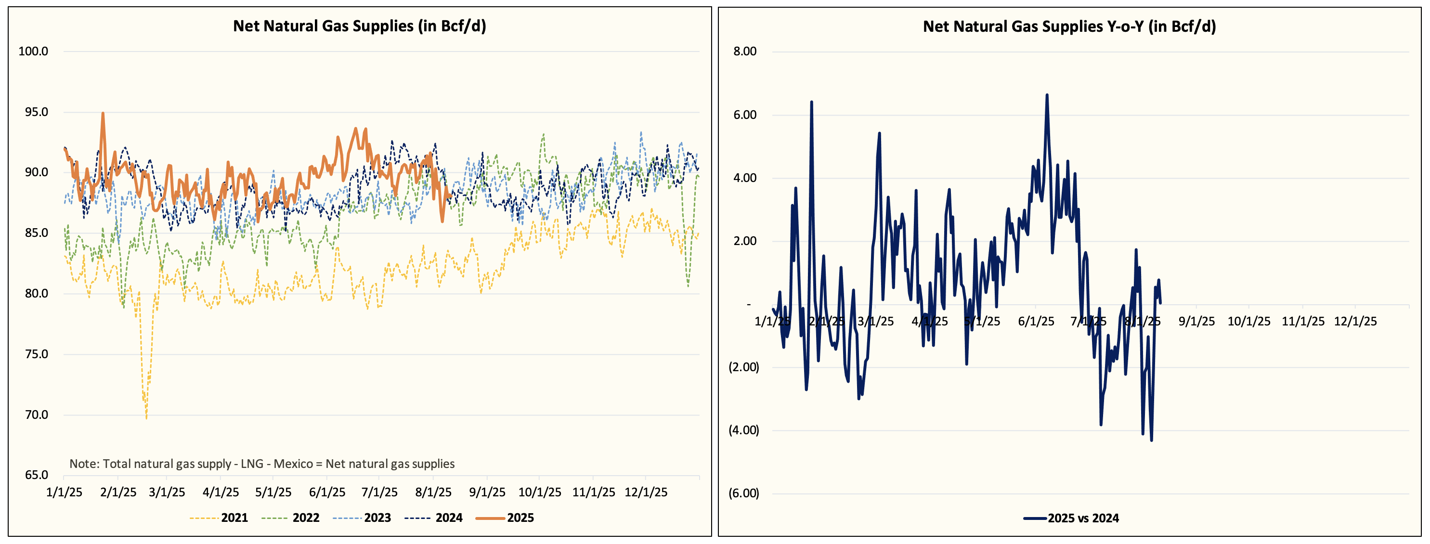Click 12/1/25 label on left chart axis
The height and width of the screenshot is (544, 1430).
click(646, 492)
